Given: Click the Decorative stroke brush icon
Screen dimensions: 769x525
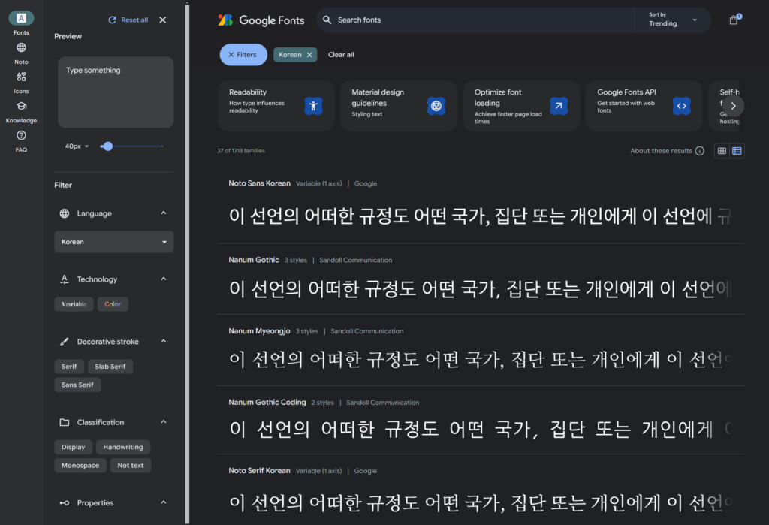Looking at the screenshot, I should pos(65,342).
